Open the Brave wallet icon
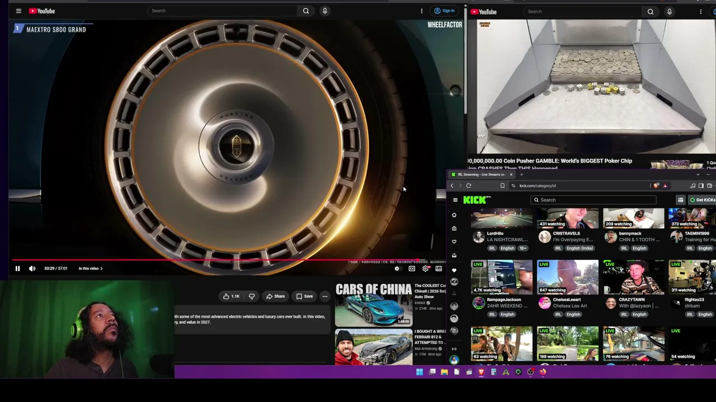The height and width of the screenshot is (402, 716). (709, 186)
